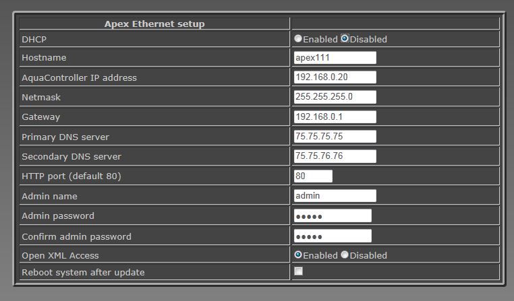This screenshot has width=514, height=301.
Task: Disable Open XML Access radio option
Action: pos(345,255)
